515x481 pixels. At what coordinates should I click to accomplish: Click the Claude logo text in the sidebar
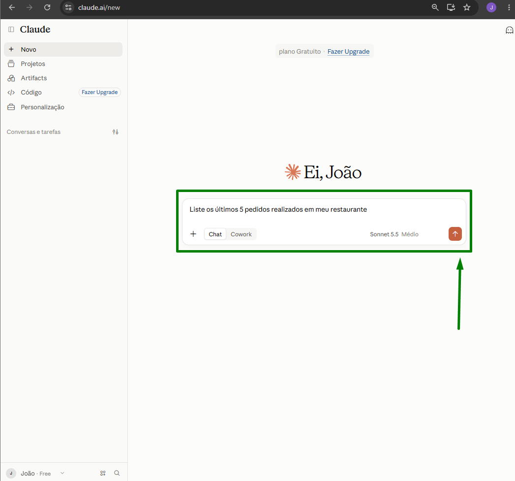click(35, 30)
